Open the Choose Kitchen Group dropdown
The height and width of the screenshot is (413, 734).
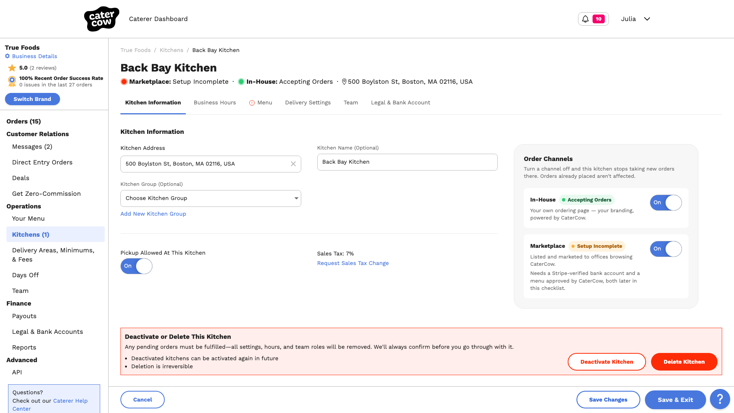(211, 198)
